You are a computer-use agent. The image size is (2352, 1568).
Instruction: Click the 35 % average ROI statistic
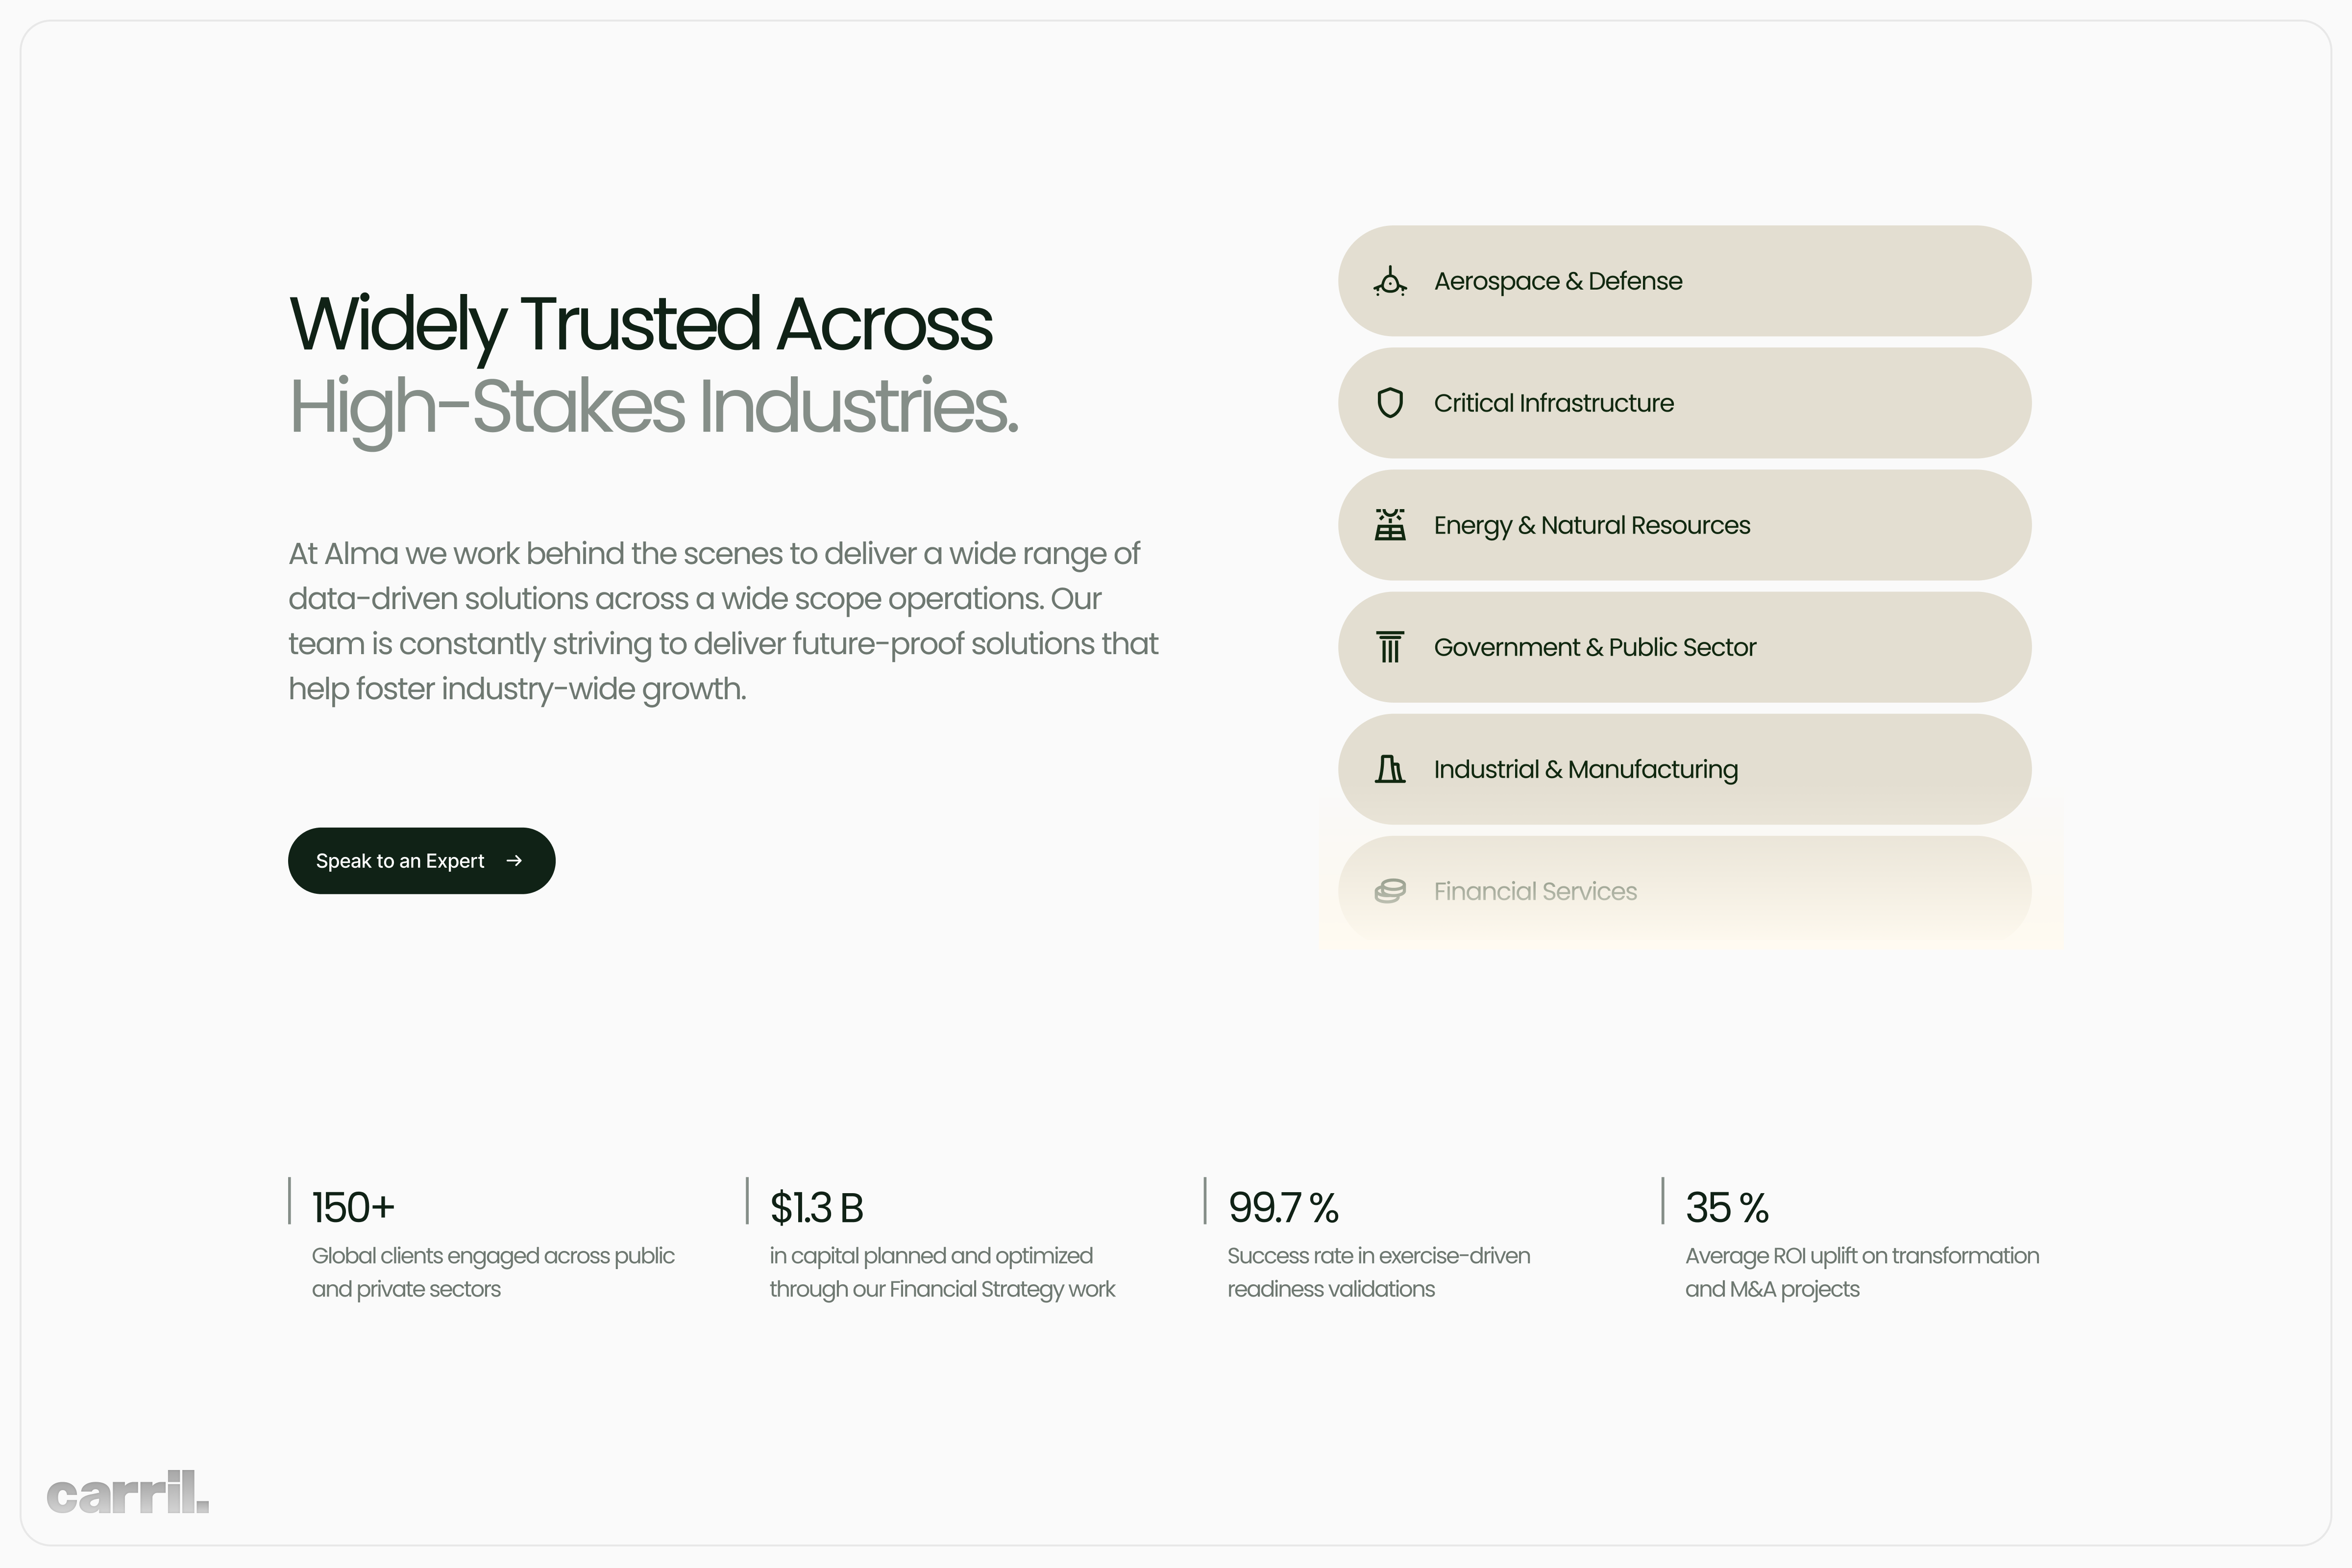tap(1727, 1208)
